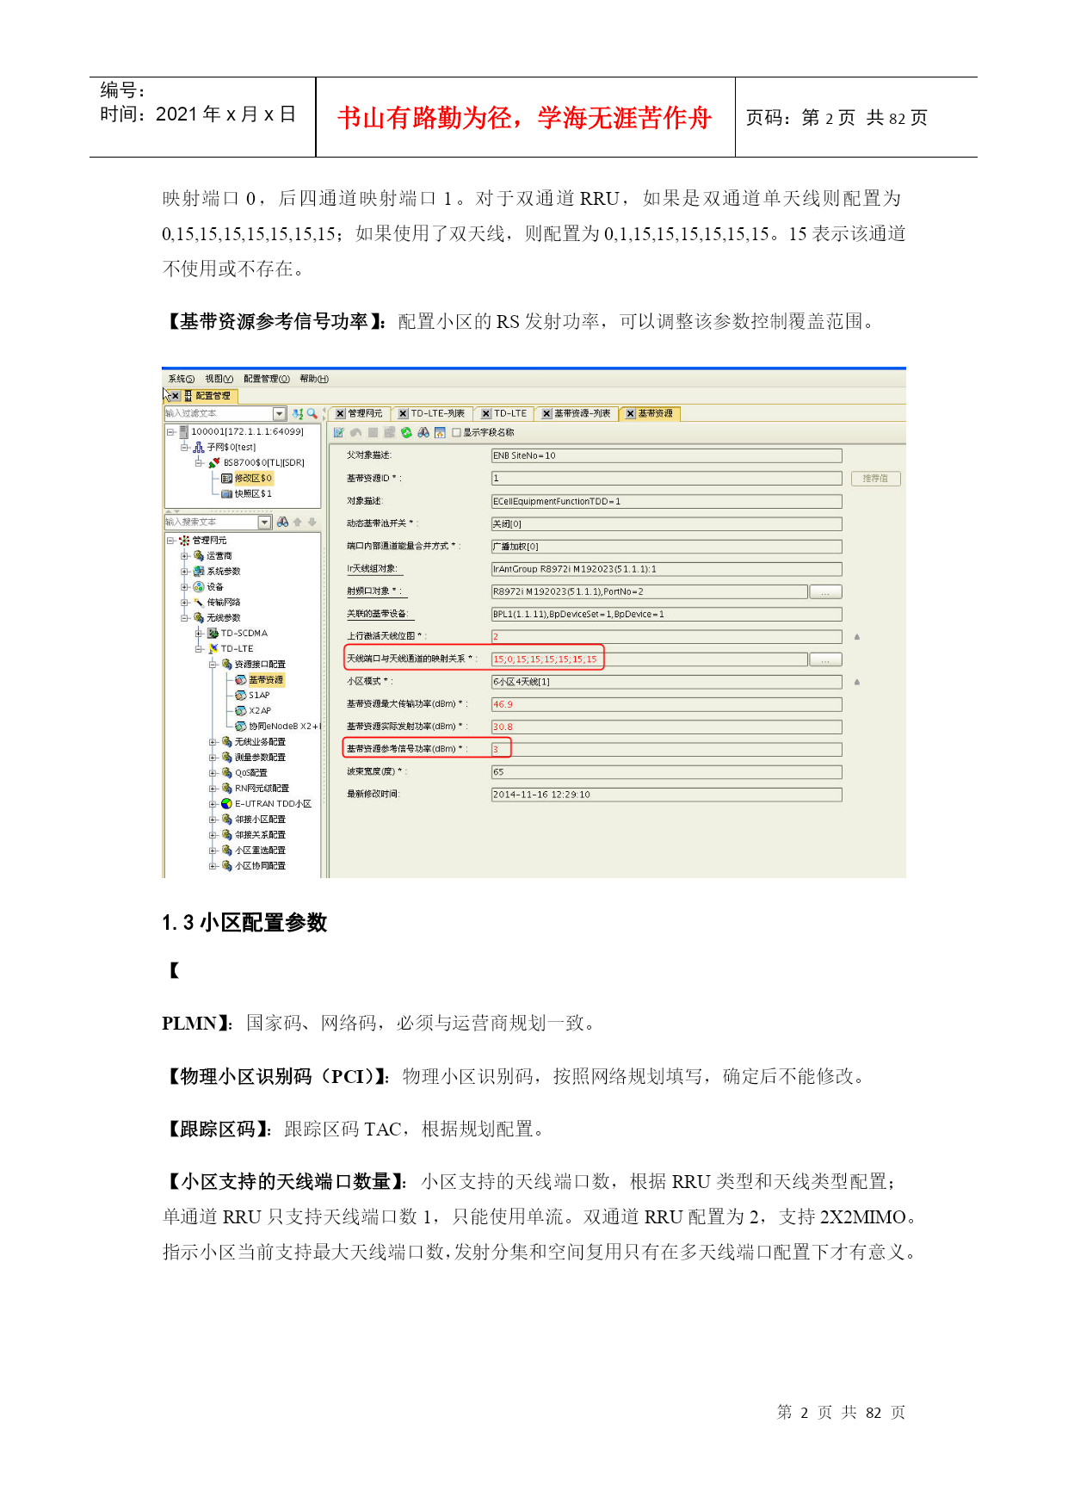Select BS8700$0[TL][SDR] node
This screenshot has width=1068, height=1510.
coord(264,463)
